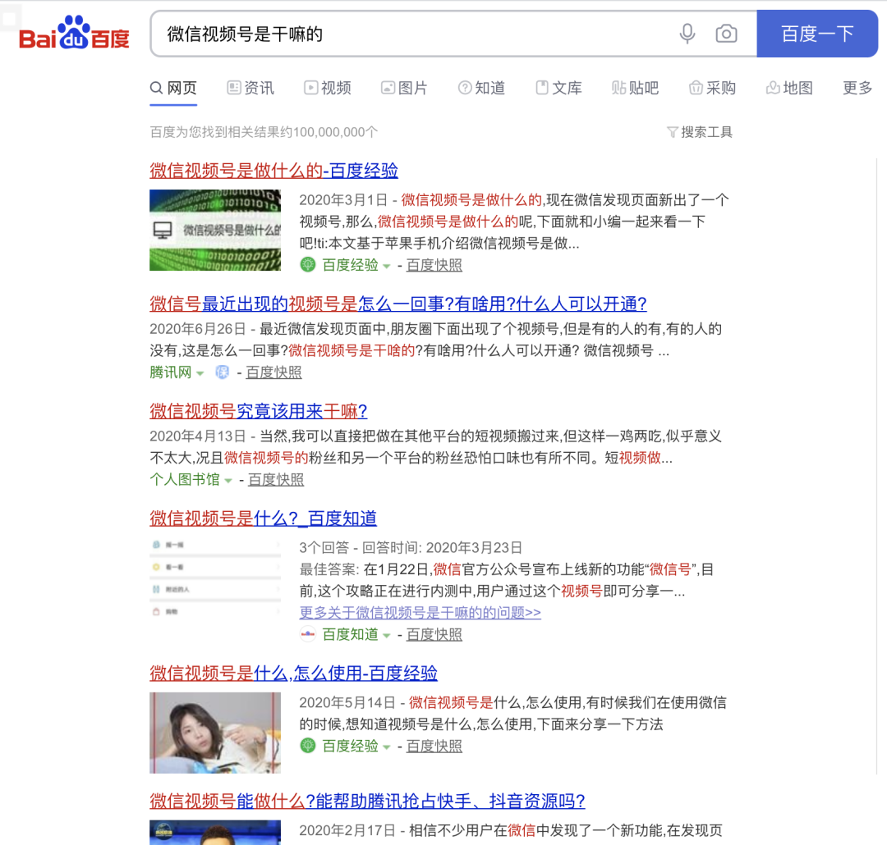Click the 百度知道 result list thumbnail
The image size is (887, 845).
point(215,578)
